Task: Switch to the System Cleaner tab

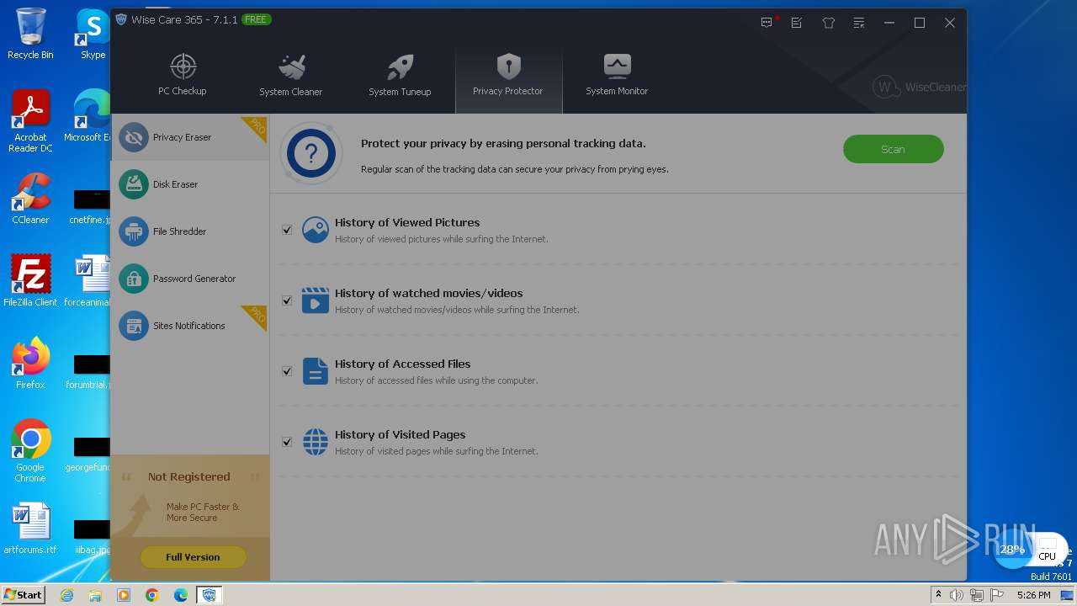Action: click(290, 76)
